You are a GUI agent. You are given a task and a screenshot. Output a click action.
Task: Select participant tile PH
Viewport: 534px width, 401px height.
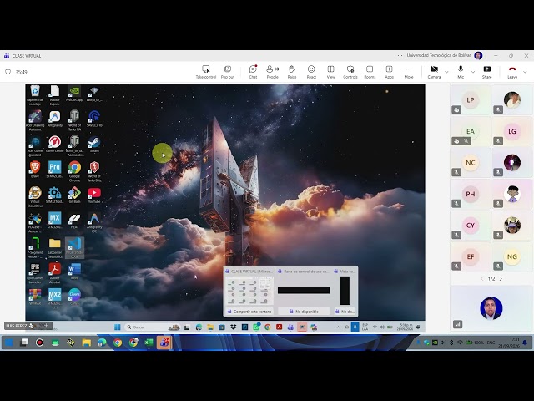pyautogui.click(x=471, y=194)
